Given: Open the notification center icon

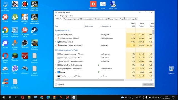Looking at the screenshot, I should (173, 97).
